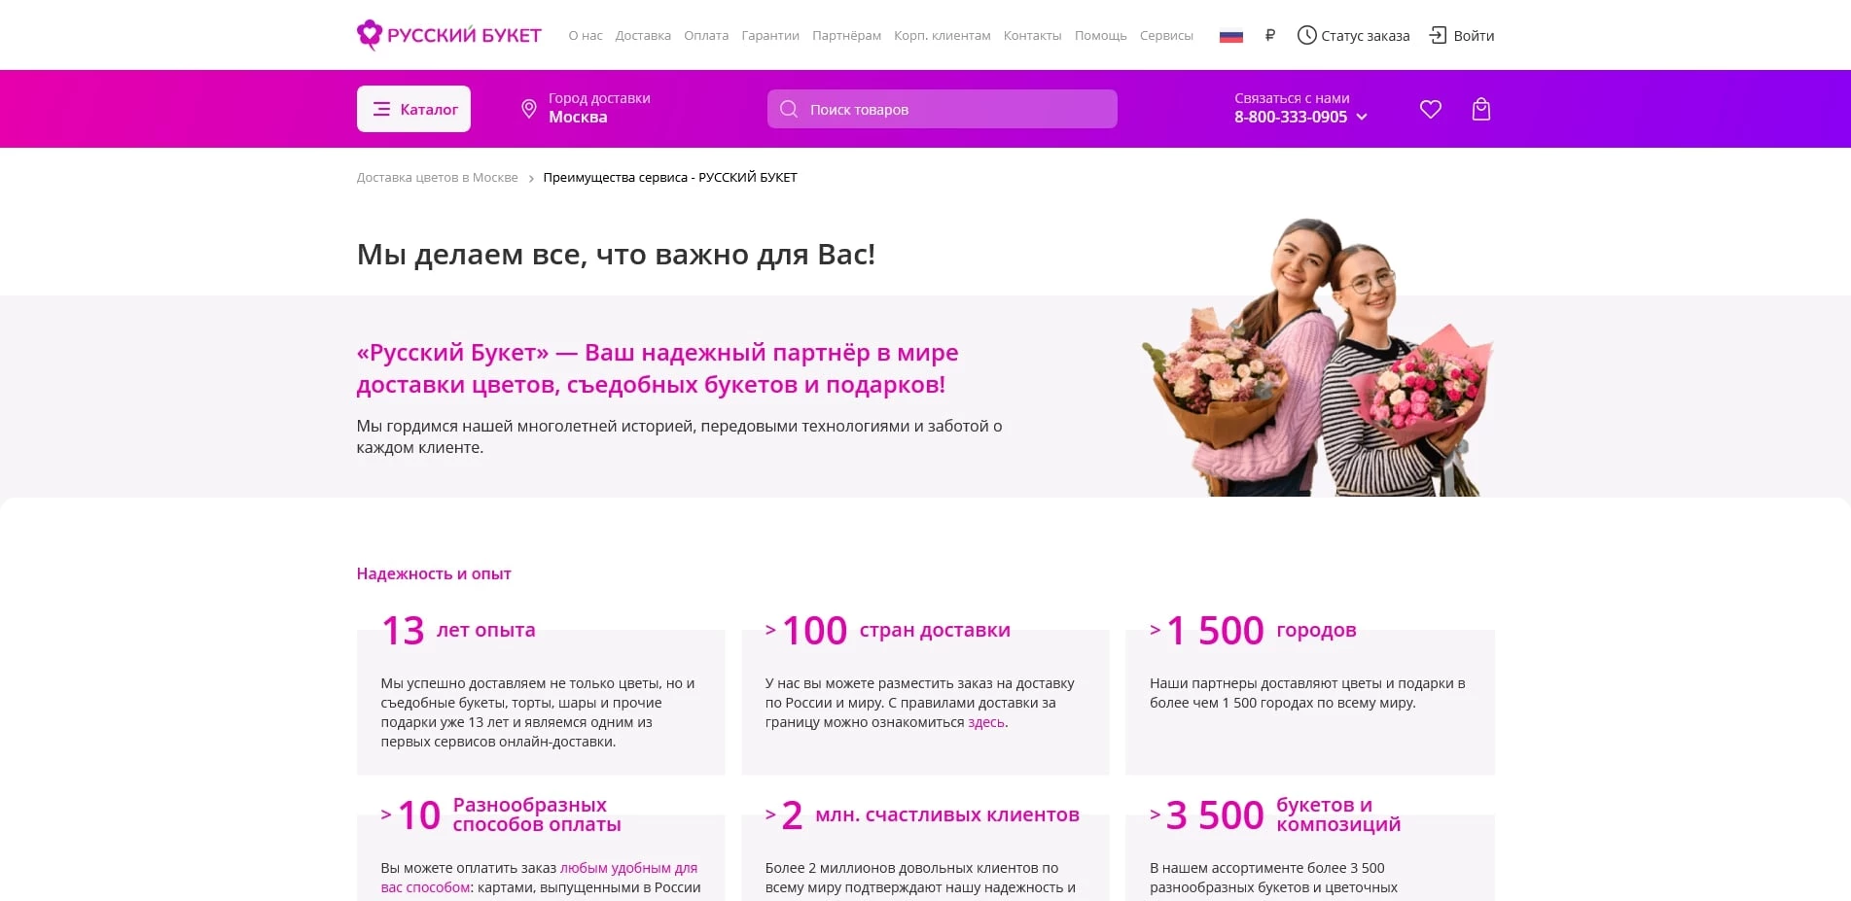Click the Войти login icon
Image resolution: width=1851 pixels, height=901 pixels.
1438,35
